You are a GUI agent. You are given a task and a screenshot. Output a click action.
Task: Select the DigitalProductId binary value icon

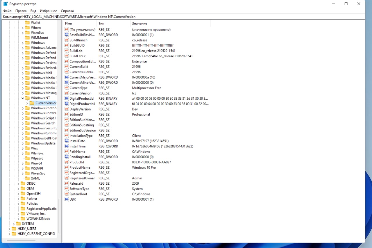(x=67, y=99)
